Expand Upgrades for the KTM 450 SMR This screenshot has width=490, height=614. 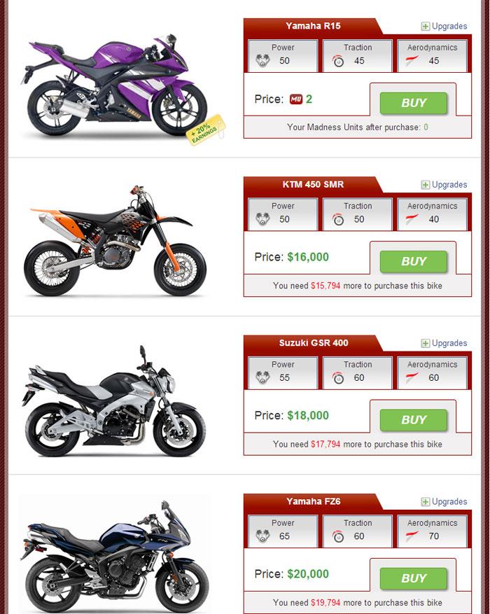[x=444, y=184]
